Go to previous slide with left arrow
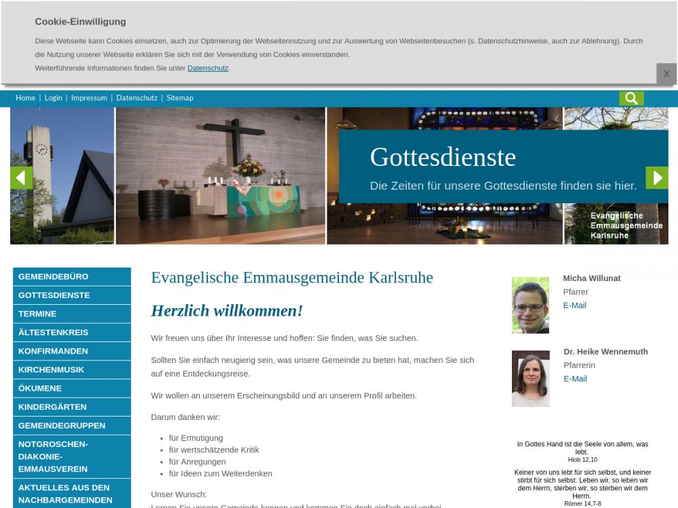 coord(21,177)
